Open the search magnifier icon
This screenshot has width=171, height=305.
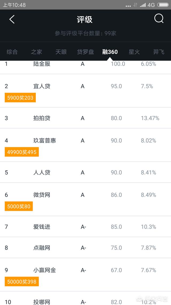(x=159, y=19)
